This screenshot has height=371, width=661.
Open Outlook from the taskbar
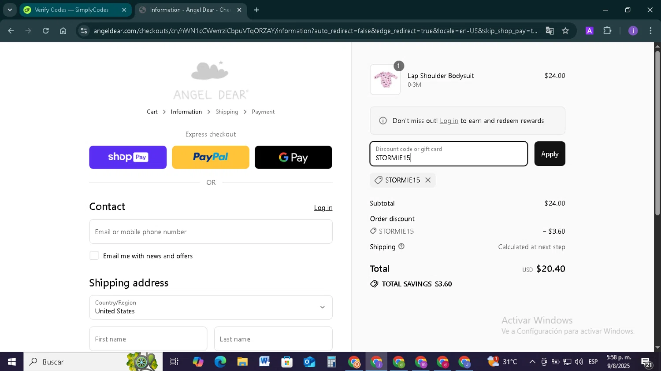(x=309, y=362)
